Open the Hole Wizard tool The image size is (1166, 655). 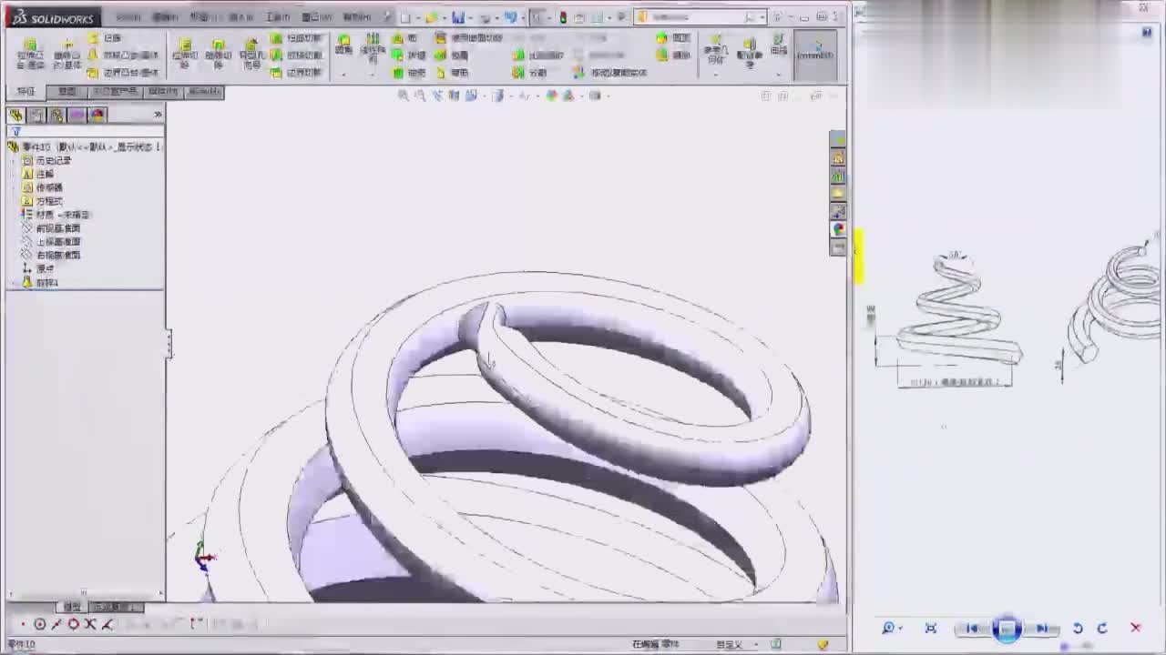[251, 54]
